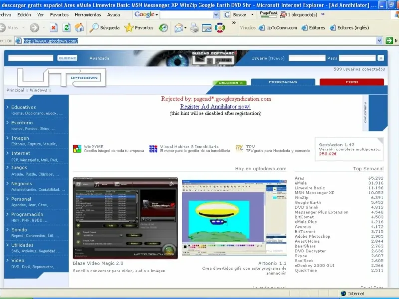Open the GestAccion 1.43 ad box

click(349, 149)
